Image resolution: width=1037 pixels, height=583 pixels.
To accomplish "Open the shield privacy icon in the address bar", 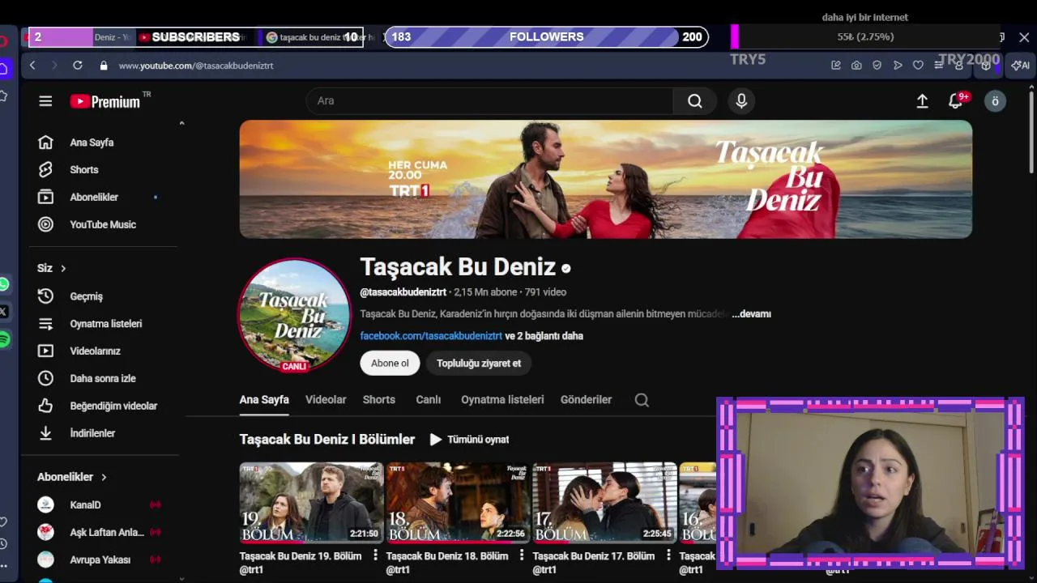I will coord(877,66).
